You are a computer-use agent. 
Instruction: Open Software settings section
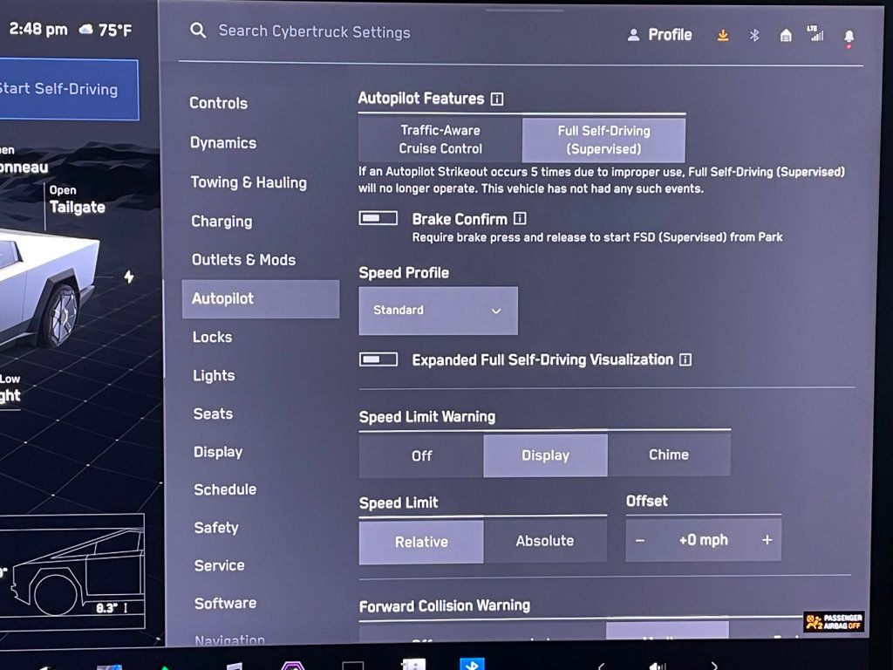pos(226,603)
